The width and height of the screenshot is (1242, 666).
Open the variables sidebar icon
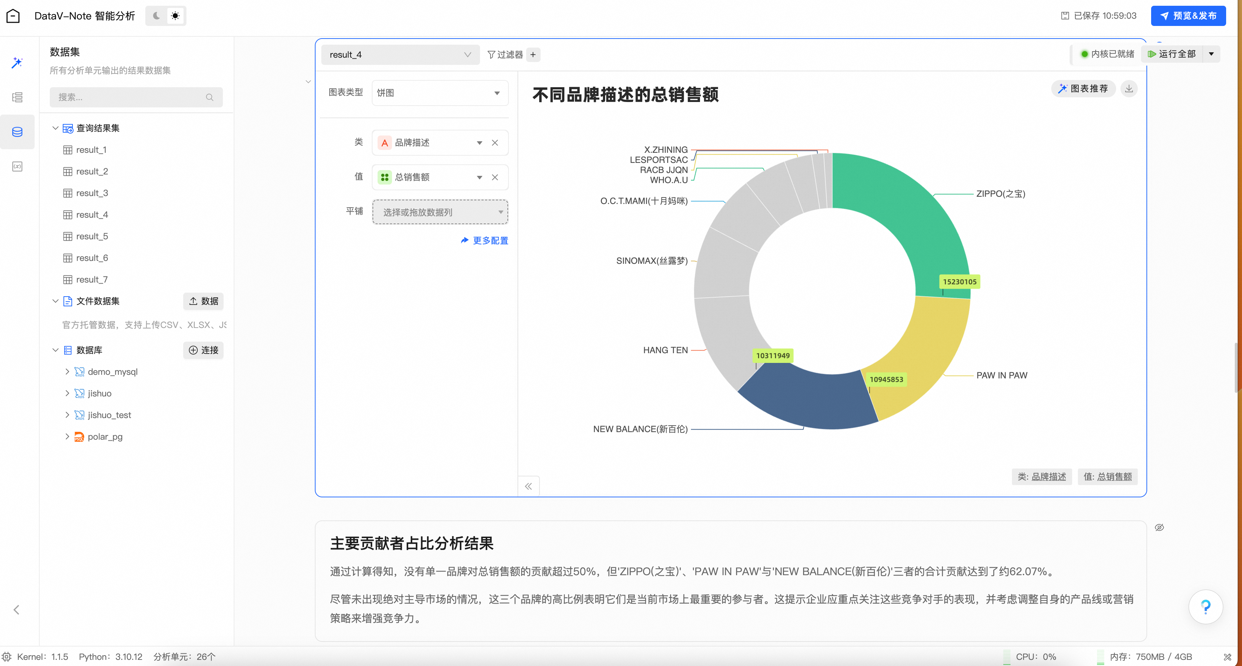(x=17, y=167)
